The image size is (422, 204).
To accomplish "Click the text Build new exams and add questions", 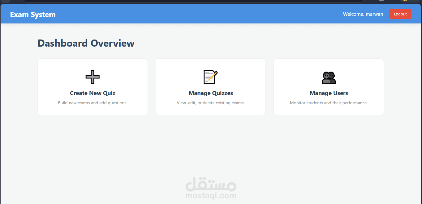I will 93,103.
